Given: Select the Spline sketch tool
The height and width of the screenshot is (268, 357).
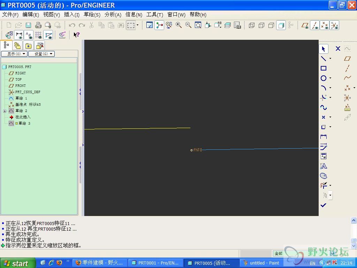Looking at the screenshot, I should tap(323, 107).
